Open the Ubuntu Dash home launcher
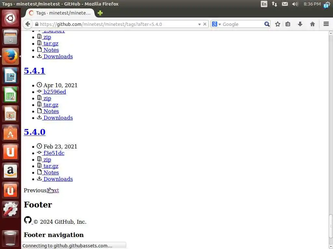 [10, 18]
